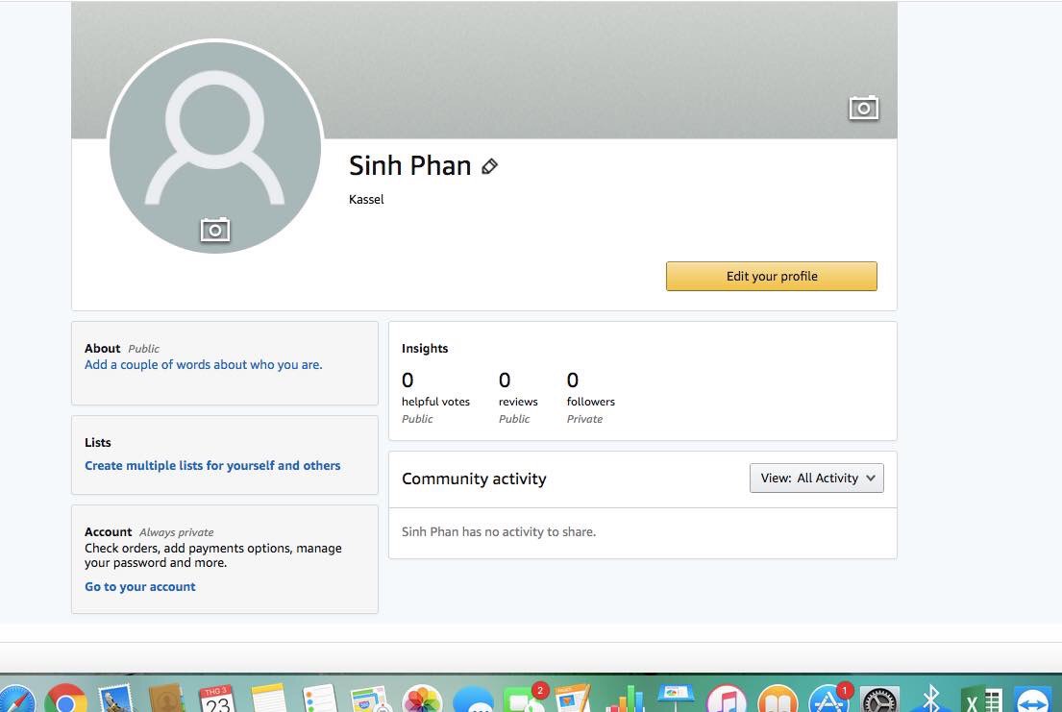Click 'Sinh Phan has no activity to share.'

click(x=499, y=531)
